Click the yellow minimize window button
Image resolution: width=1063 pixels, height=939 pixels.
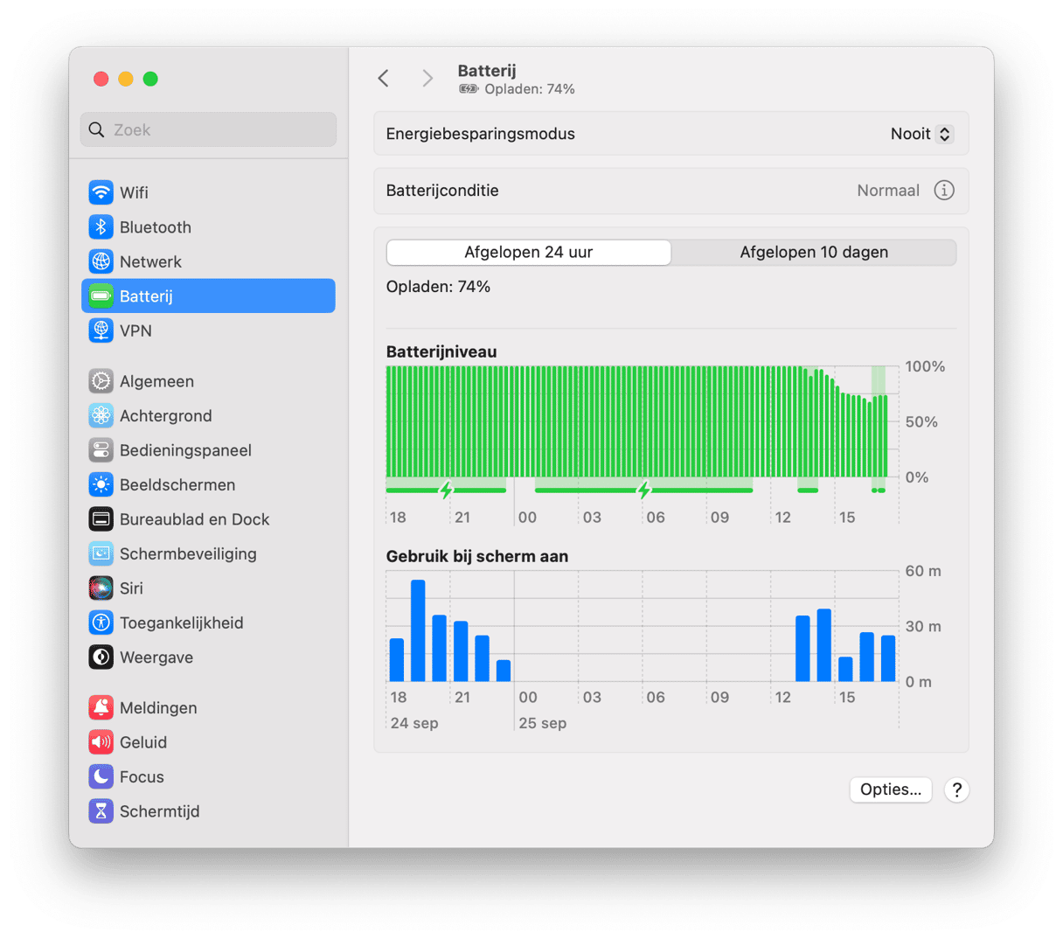coord(126,79)
